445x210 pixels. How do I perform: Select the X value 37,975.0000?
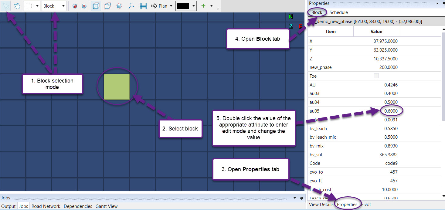tap(386, 41)
